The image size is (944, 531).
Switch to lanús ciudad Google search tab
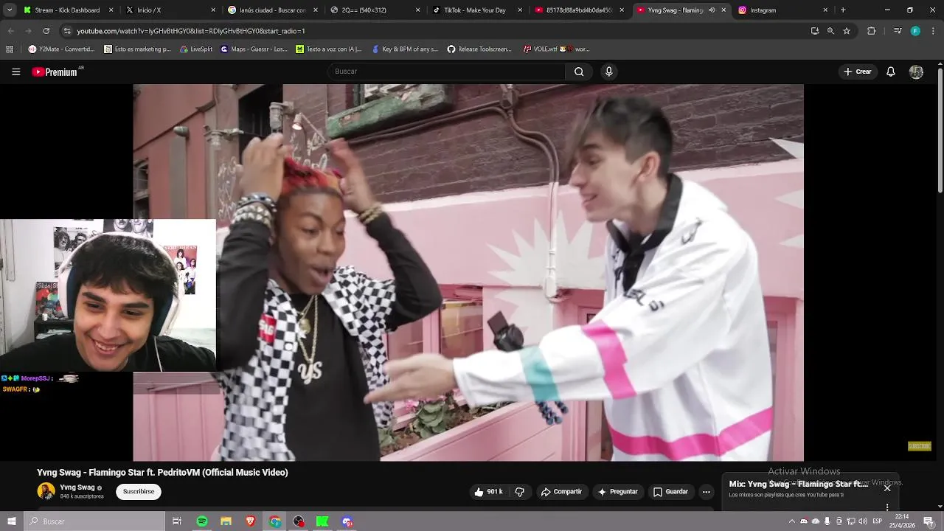tap(271, 10)
